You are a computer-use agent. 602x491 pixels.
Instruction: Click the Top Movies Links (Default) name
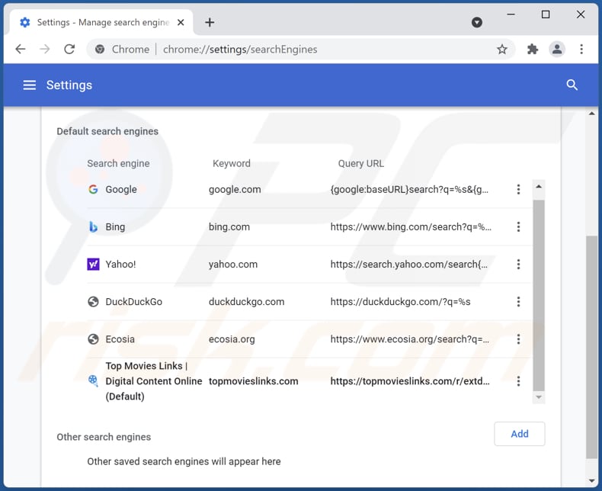[154, 381]
